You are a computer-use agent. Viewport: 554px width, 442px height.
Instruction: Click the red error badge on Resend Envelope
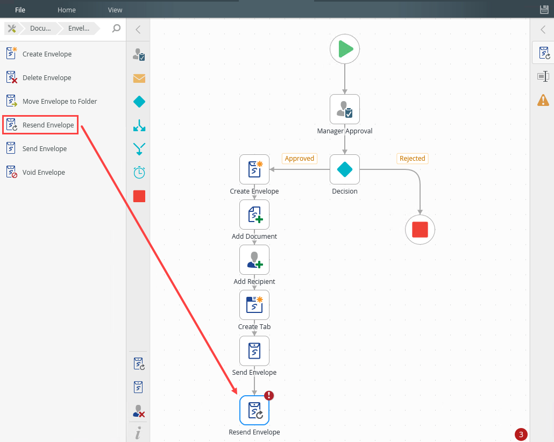269,395
